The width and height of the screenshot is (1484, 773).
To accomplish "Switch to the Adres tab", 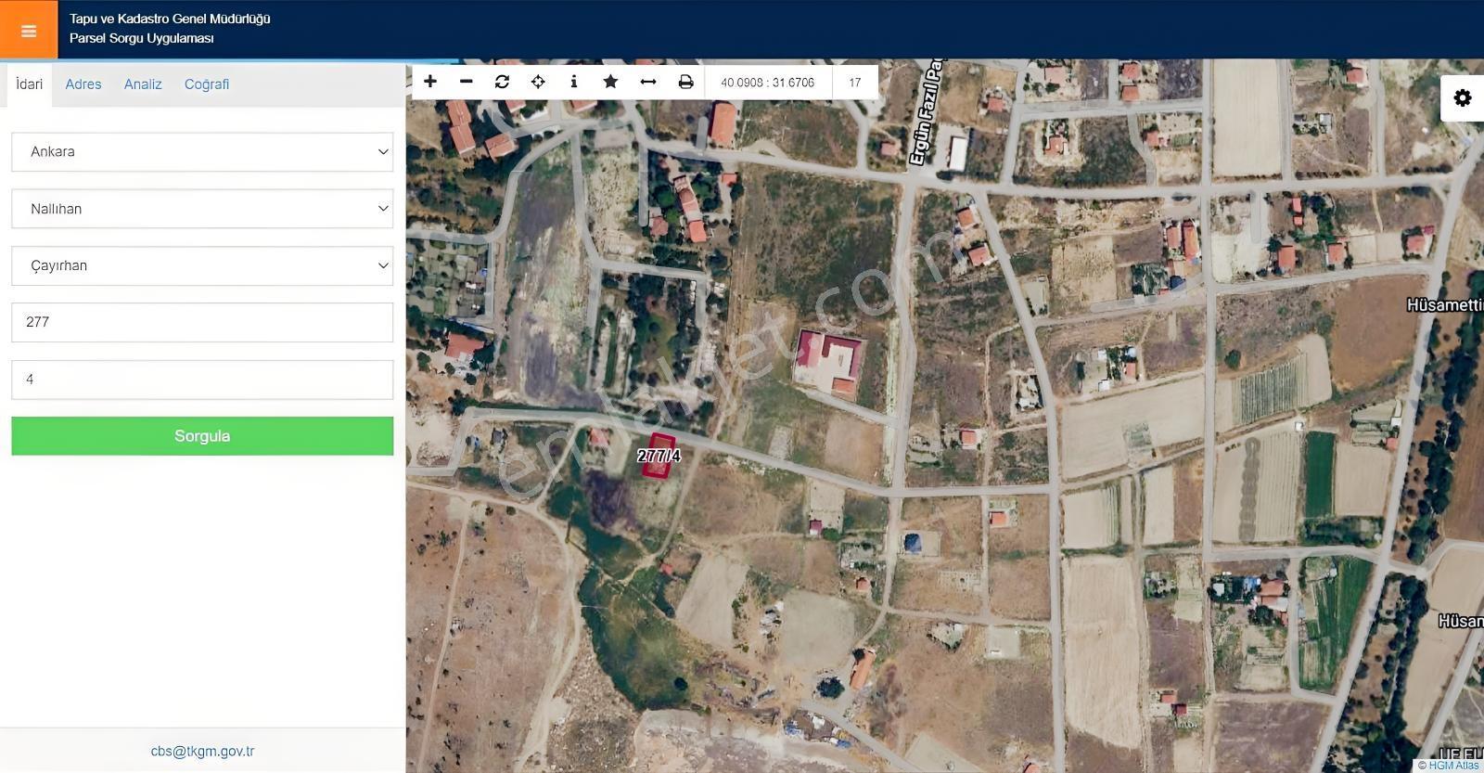I will [x=83, y=84].
